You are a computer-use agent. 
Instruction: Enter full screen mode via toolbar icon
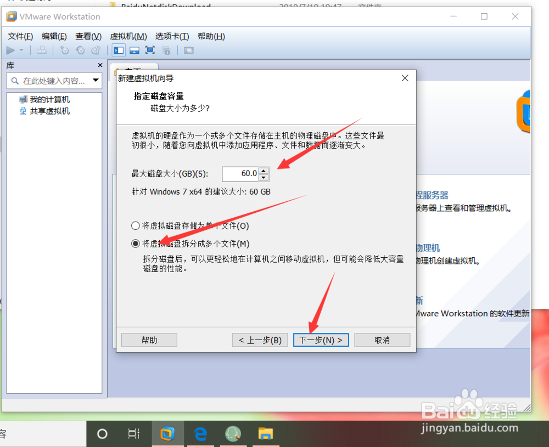(x=150, y=50)
